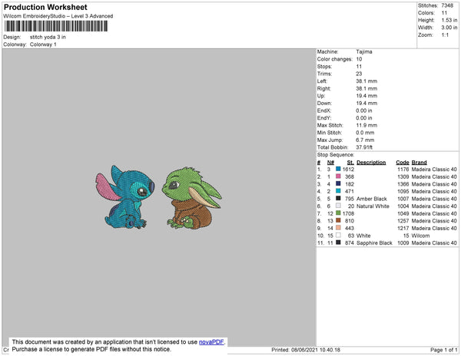Click the Trims value '23'
Screen dimensions: 461x356
359,74
